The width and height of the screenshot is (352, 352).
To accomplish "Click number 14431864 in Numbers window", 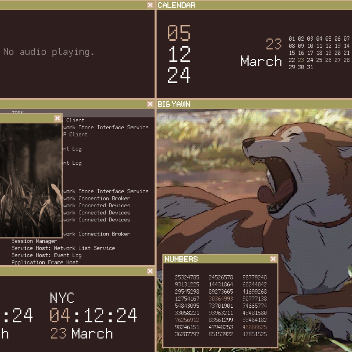I will click(221, 284).
